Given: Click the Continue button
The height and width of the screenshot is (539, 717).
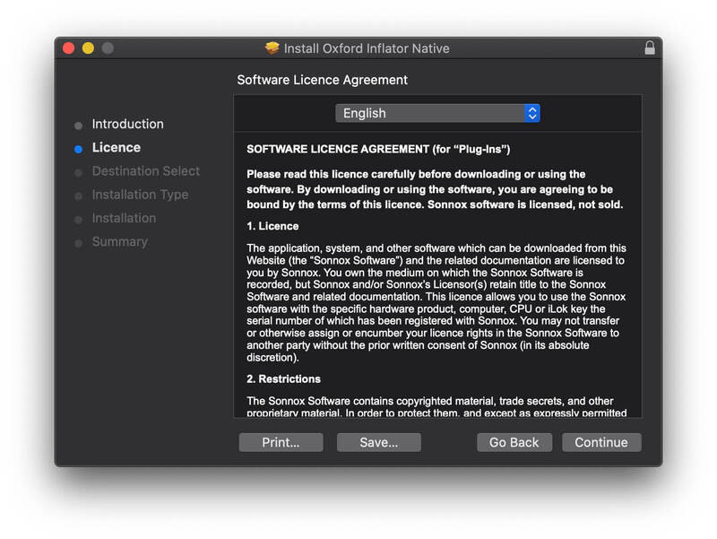Looking at the screenshot, I should pyautogui.click(x=601, y=442).
